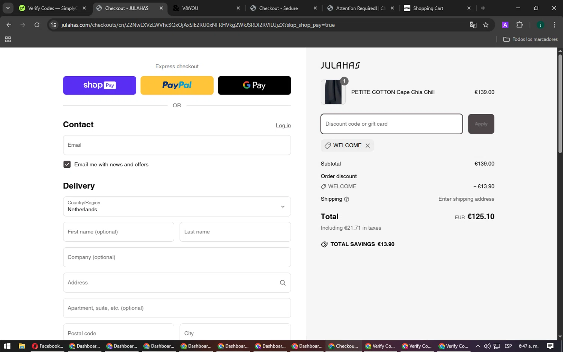Open Checkout Chrome taskbar item
Image resolution: width=563 pixels, height=352 pixels.
(x=343, y=346)
